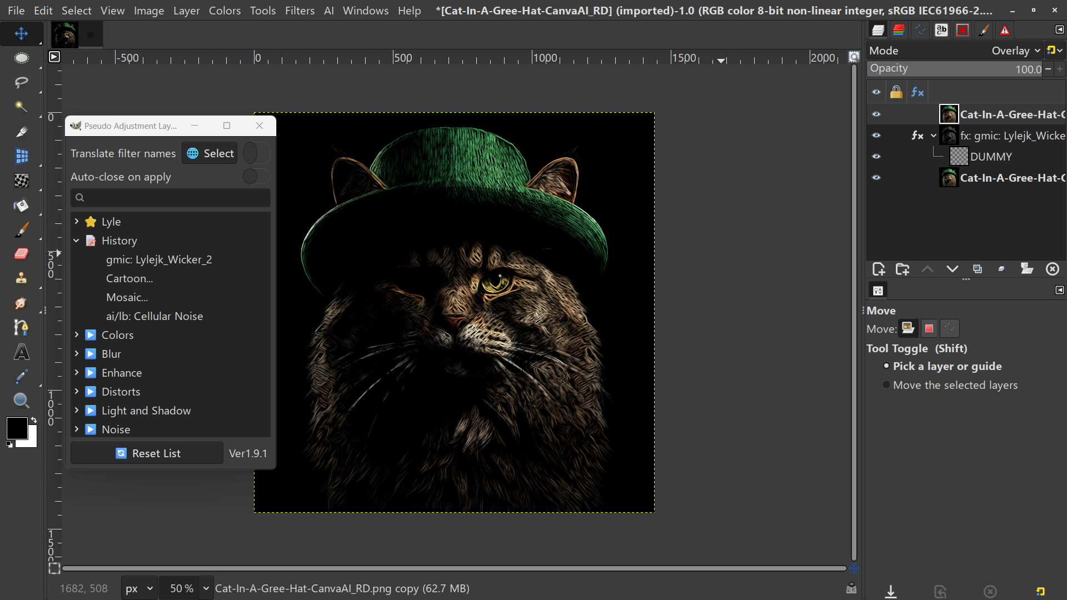1067x600 pixels.
Task: Open the Colors menu
Action: (225, 11)
